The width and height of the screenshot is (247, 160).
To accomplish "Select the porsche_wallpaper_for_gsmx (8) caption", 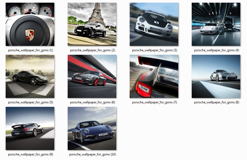I will point(217,102).
